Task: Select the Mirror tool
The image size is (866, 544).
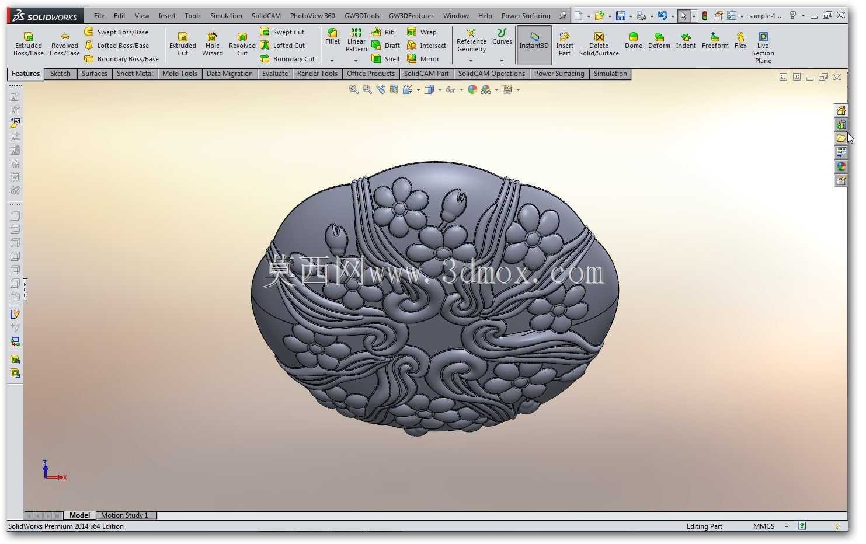Action: pyautogui.click(x=423, y=58)
